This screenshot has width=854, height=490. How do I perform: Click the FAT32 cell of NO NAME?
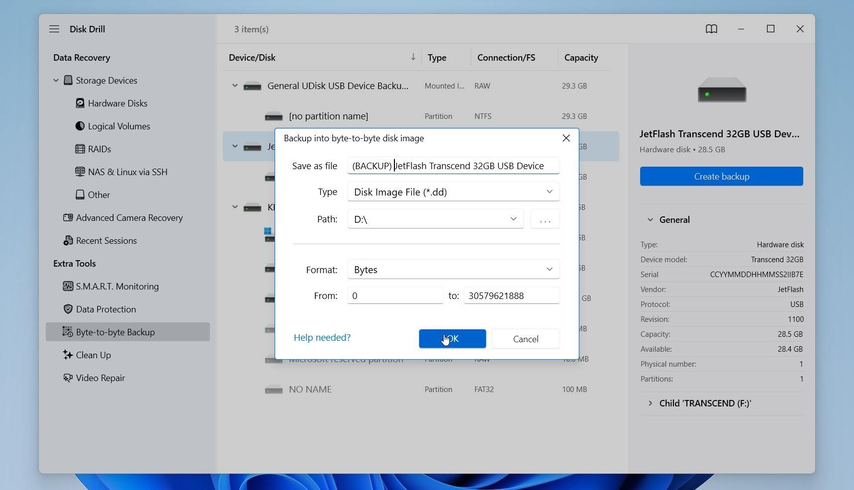tap(484, 390)
